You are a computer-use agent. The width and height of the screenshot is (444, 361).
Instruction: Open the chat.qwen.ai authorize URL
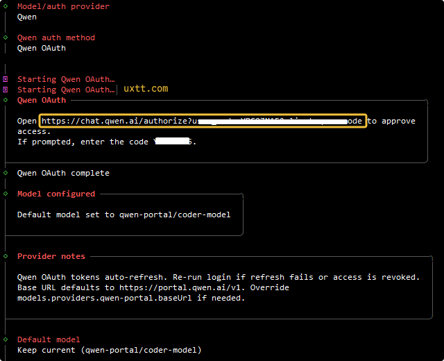[202, 121]
